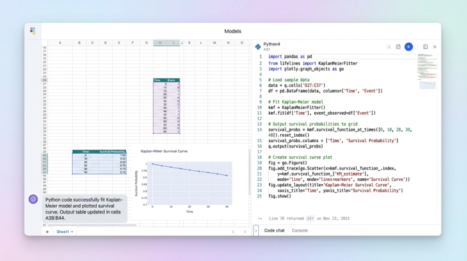Click the Python4 cell name
This screenshot has height=261, width=467.
click(272, 44)
